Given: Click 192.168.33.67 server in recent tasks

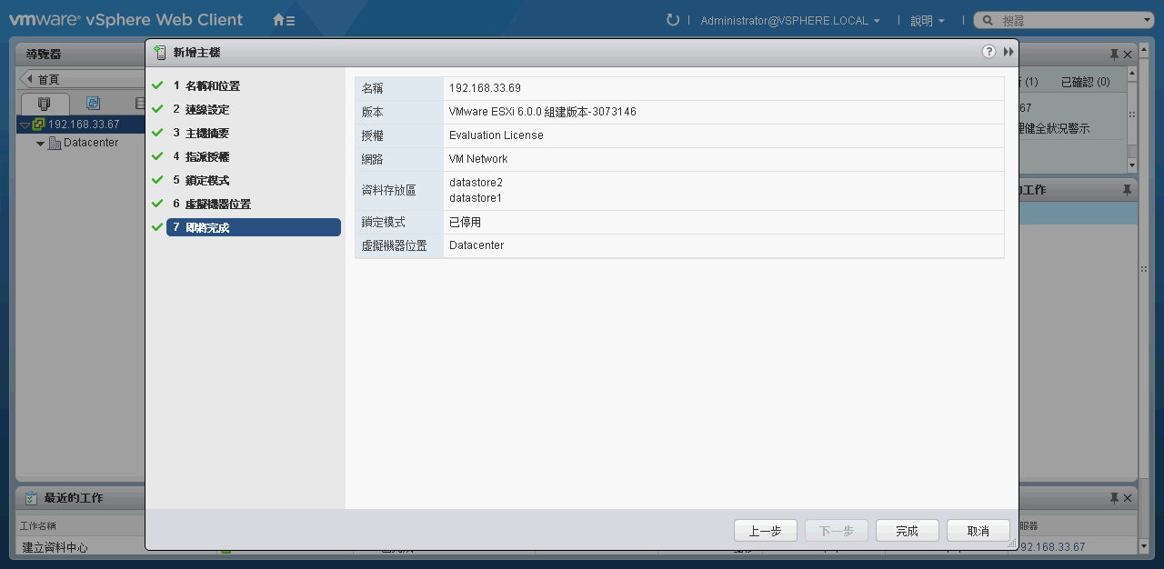Looking at the screenshot, I should 1052,546.
